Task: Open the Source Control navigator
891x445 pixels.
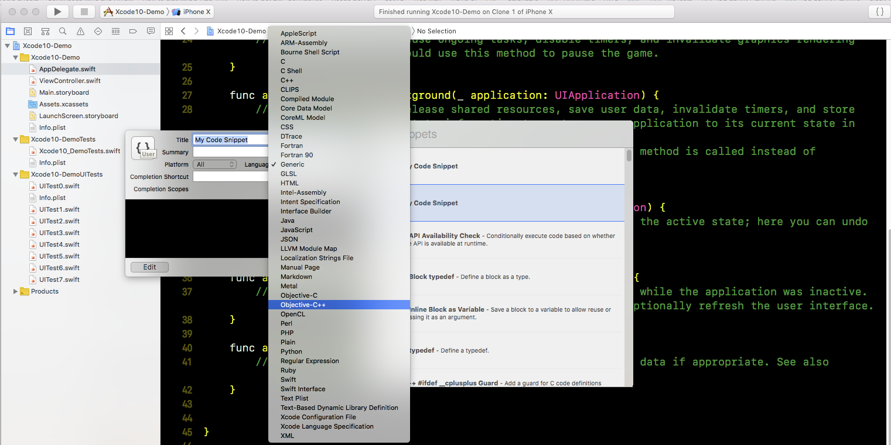Action: click(28, 31)
